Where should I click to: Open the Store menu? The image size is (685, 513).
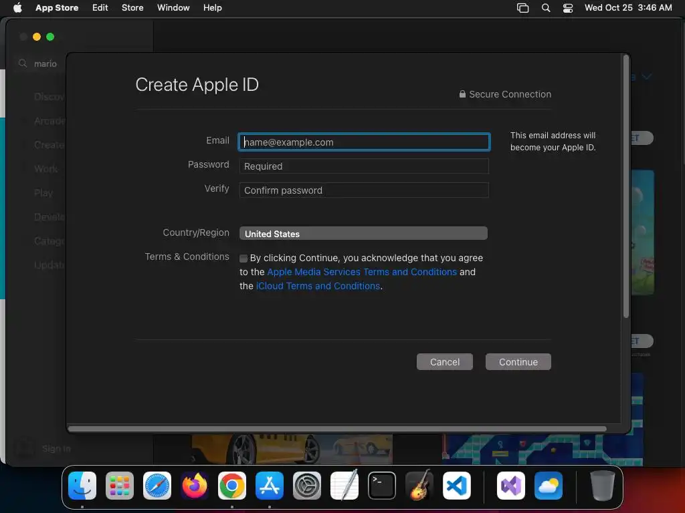132,7
